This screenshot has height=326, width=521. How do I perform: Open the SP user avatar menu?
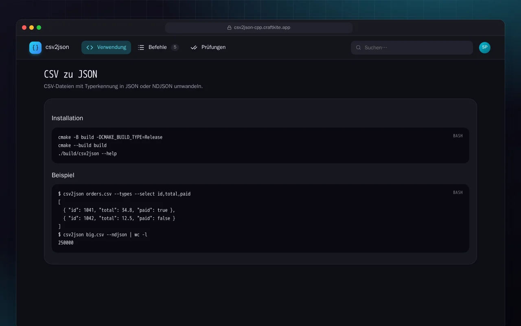(x=485, y=48)
